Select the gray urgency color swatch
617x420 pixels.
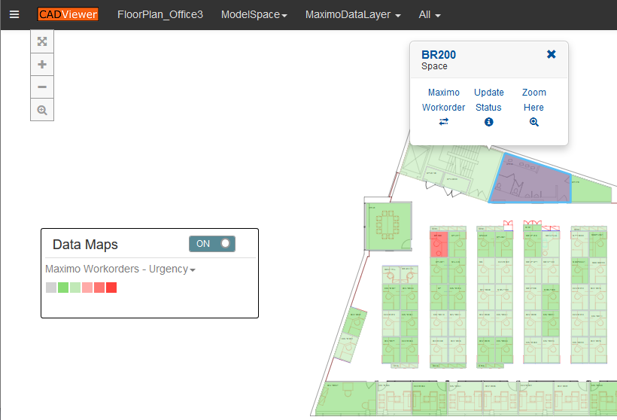coord(51,288)
